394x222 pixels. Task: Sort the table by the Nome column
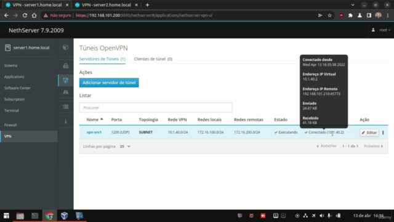pyautogui.click(x=95, y=120)
